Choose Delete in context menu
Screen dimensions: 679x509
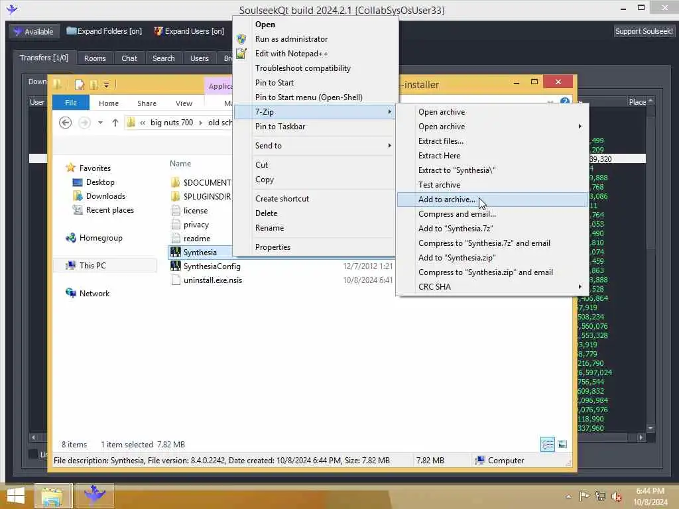314,213
